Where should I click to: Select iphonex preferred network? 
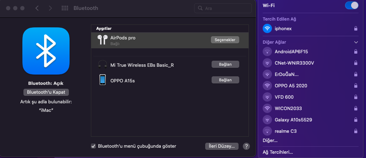tap(311, 28)
